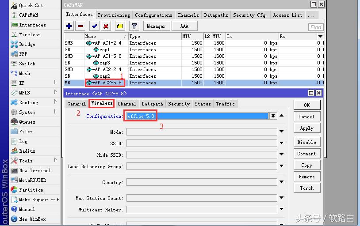
Task: Click the Filter funnel icon
Action: [x=134, y=26]
